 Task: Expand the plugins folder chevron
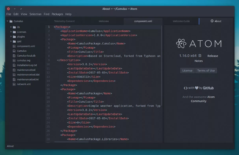(11, 37)
